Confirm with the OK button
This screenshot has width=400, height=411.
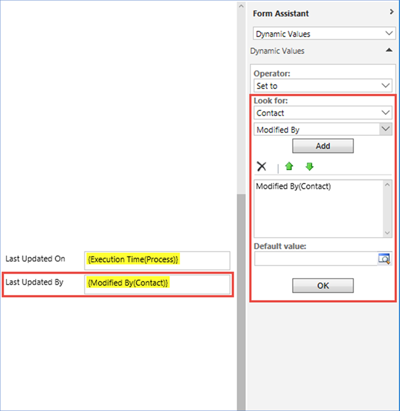click(x=323, y=286)
